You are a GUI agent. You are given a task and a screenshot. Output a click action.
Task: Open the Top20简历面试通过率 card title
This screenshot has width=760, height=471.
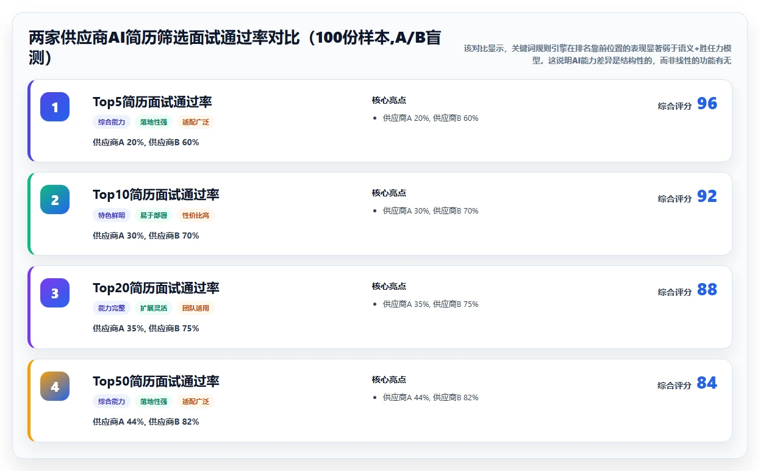pyautogui.click(x=156, y=288)
